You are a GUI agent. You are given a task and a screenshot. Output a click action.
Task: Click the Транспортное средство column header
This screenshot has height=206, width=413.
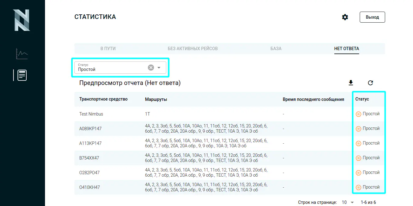[103, 99]
